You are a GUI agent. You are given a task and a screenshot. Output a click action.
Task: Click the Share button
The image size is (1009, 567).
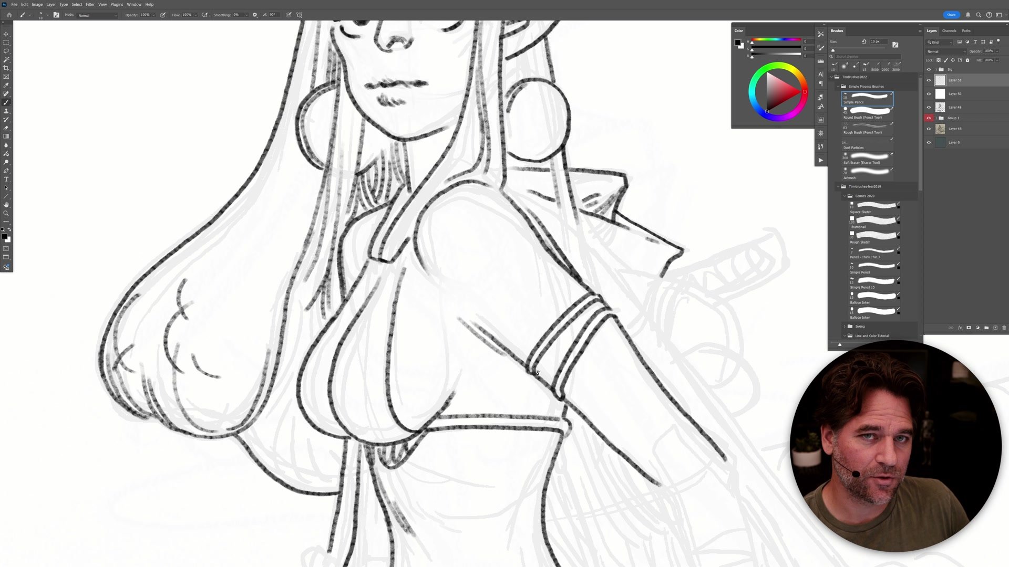(x=951, y=15)
